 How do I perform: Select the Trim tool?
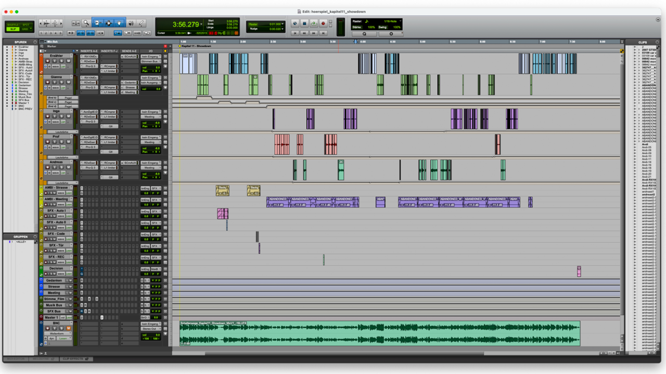point(98,23)
